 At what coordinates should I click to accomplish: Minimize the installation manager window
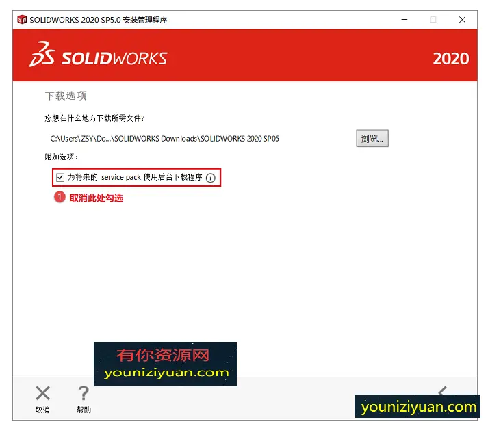coord(404,20)
